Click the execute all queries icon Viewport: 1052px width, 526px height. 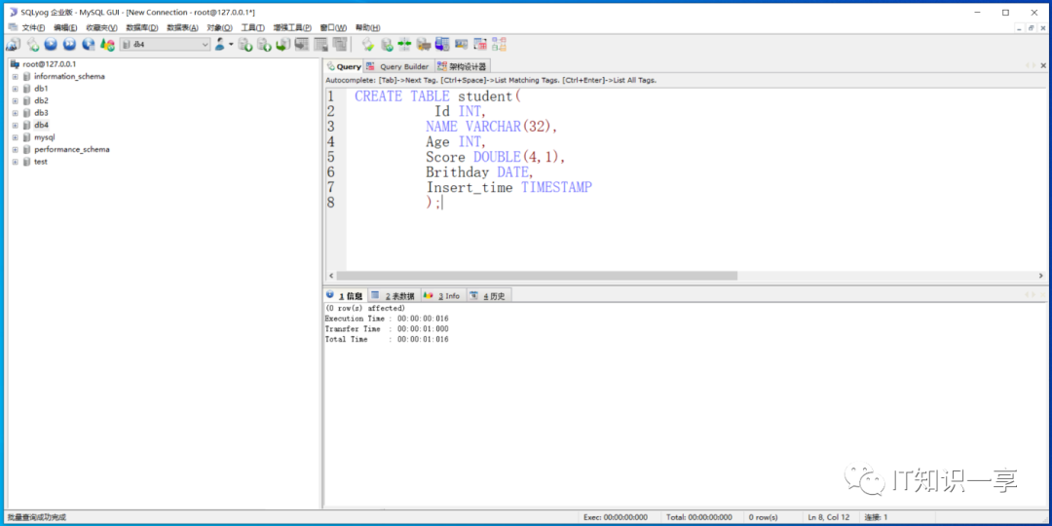point(69,45)
